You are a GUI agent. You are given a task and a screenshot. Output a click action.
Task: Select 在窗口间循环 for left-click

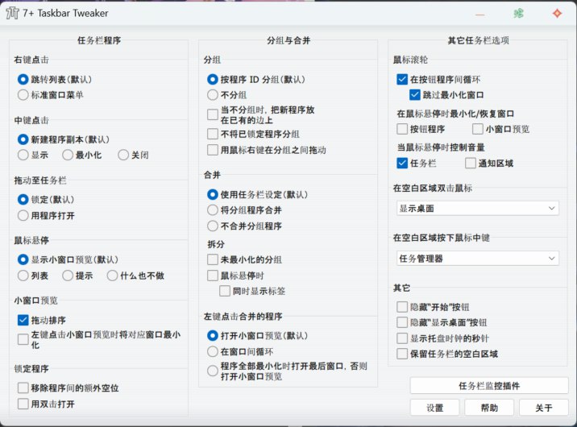(x=214, y=352)
